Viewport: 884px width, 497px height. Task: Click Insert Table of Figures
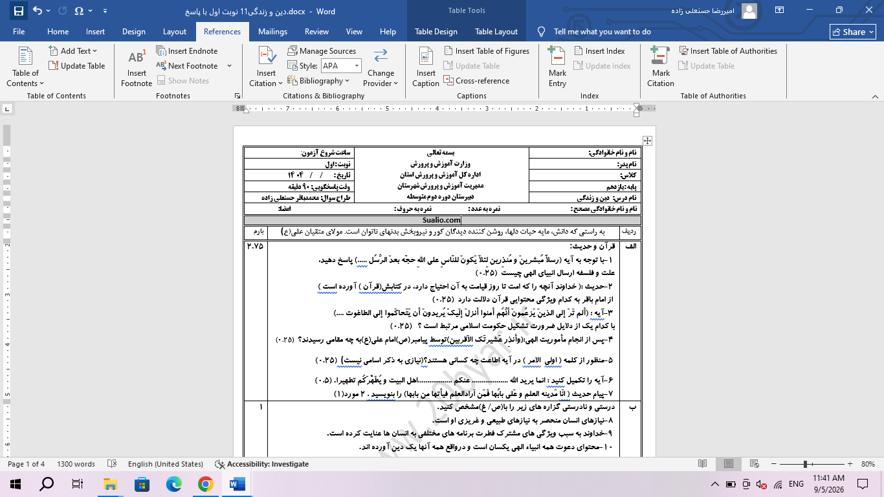(487, 51)
